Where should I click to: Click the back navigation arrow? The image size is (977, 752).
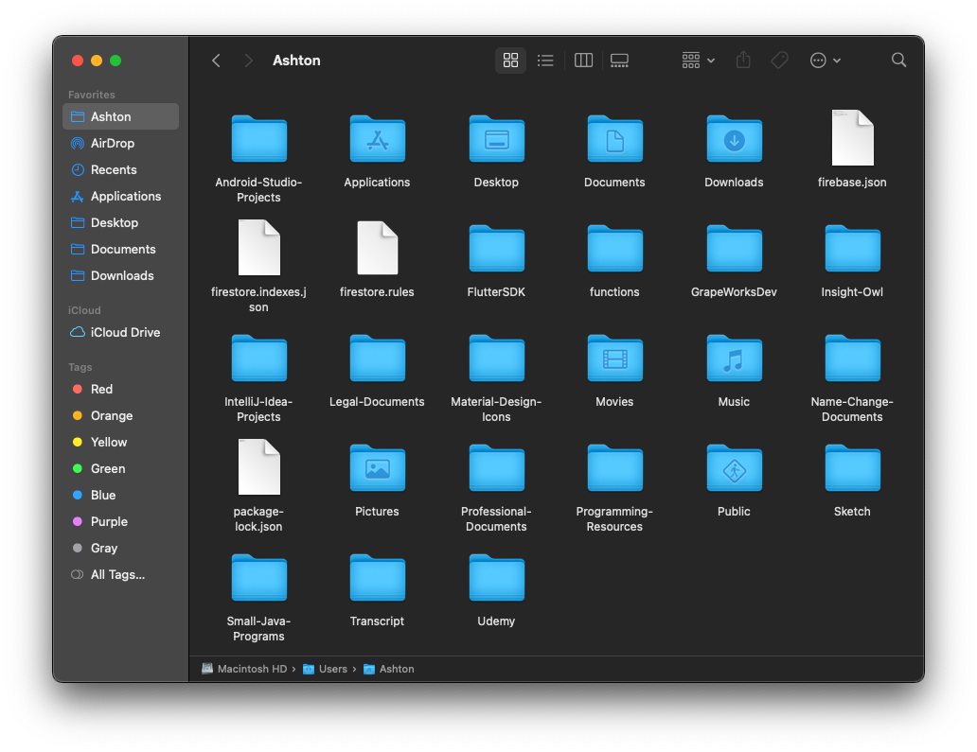[216, 60]
